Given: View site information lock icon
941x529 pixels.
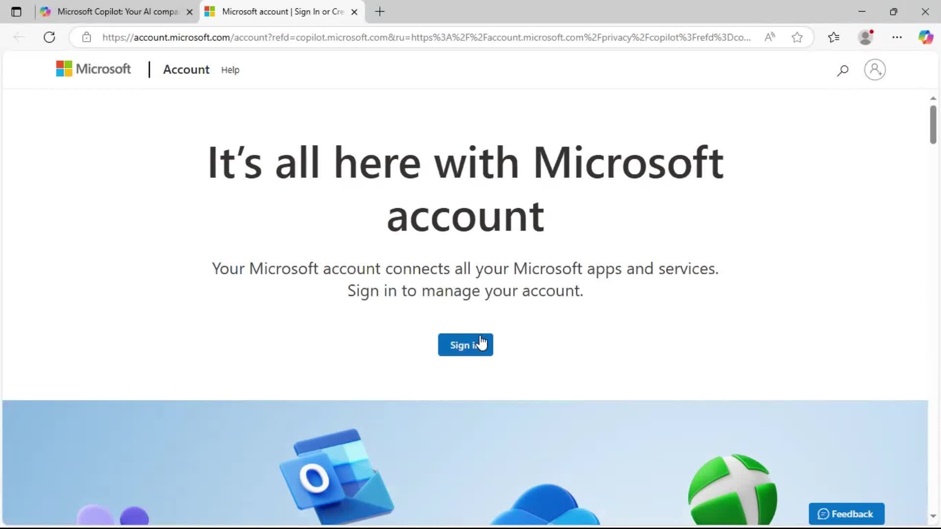Looking at the screenshot, I should click(x=87, y=37).
